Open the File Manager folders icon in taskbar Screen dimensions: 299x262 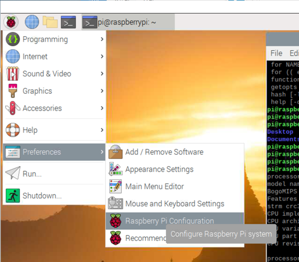click(x=50, y=22)
